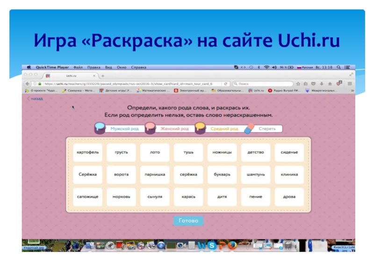Bookmark the page with star icon

point(298,84)
